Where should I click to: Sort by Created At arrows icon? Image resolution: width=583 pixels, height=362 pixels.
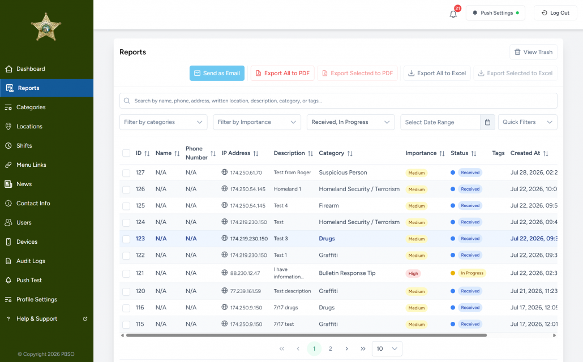pos(546,153)
